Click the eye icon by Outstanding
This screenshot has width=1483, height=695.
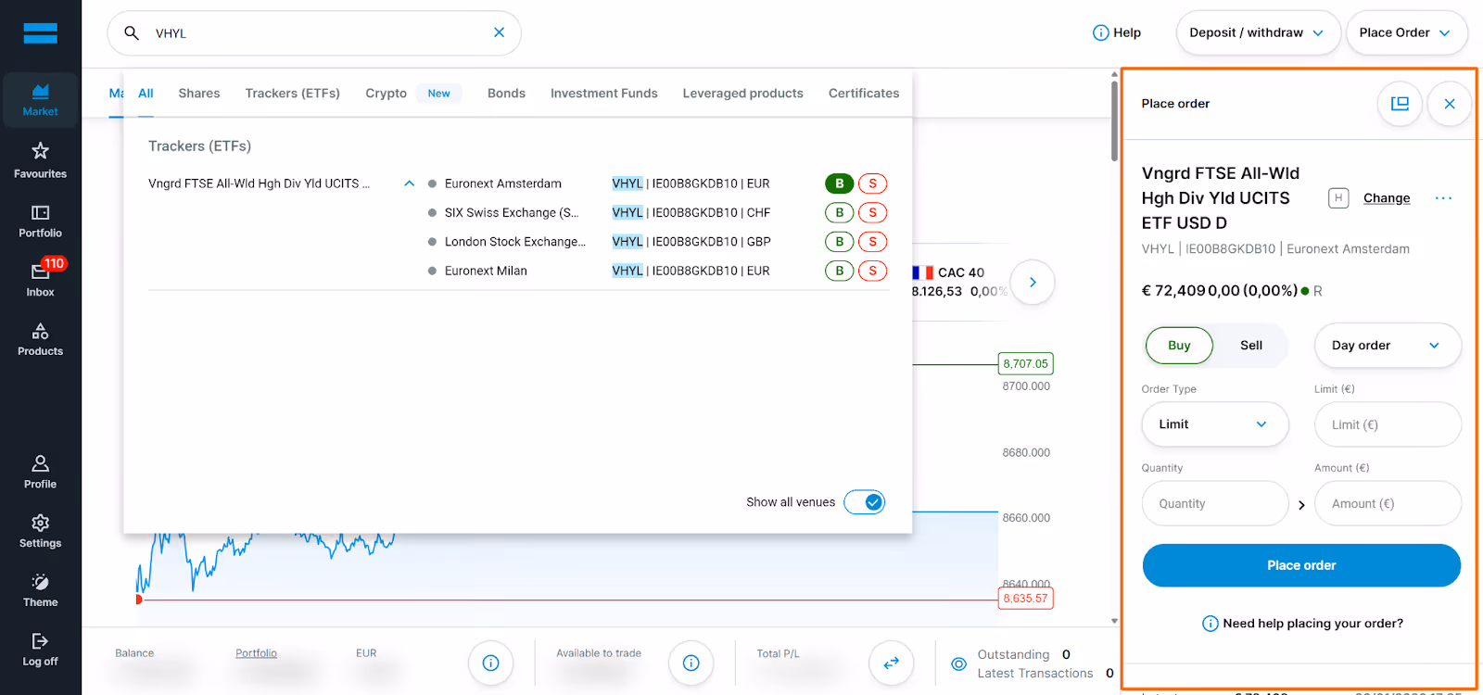[958, 663]
